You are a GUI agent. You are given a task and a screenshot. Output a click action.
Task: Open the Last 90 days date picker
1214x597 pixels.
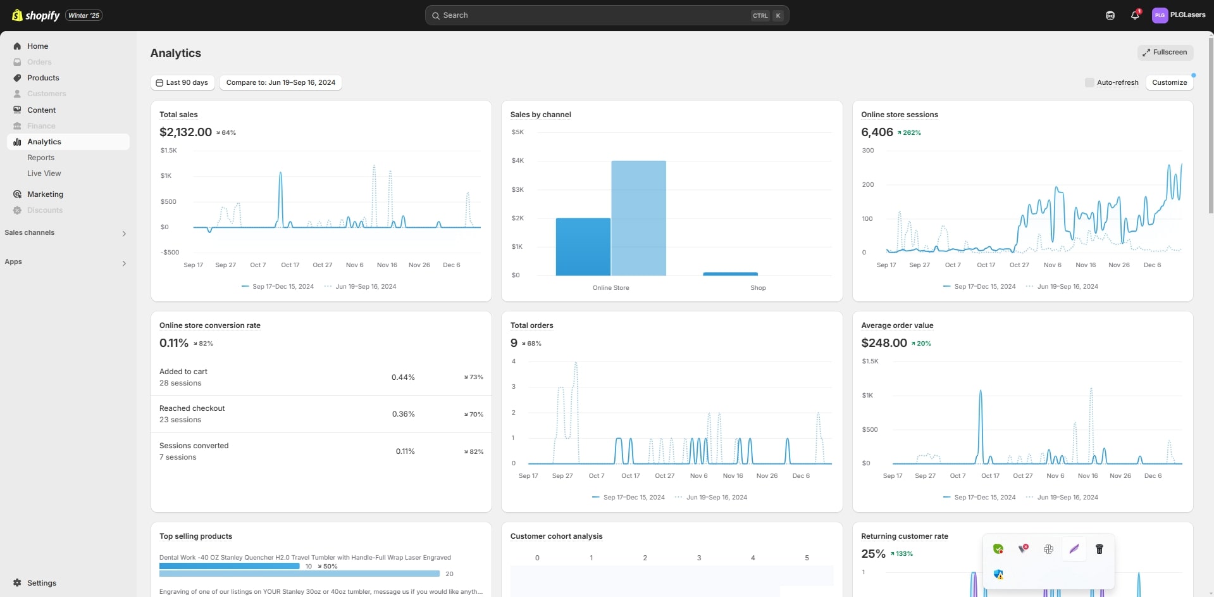tap(182, 82)
